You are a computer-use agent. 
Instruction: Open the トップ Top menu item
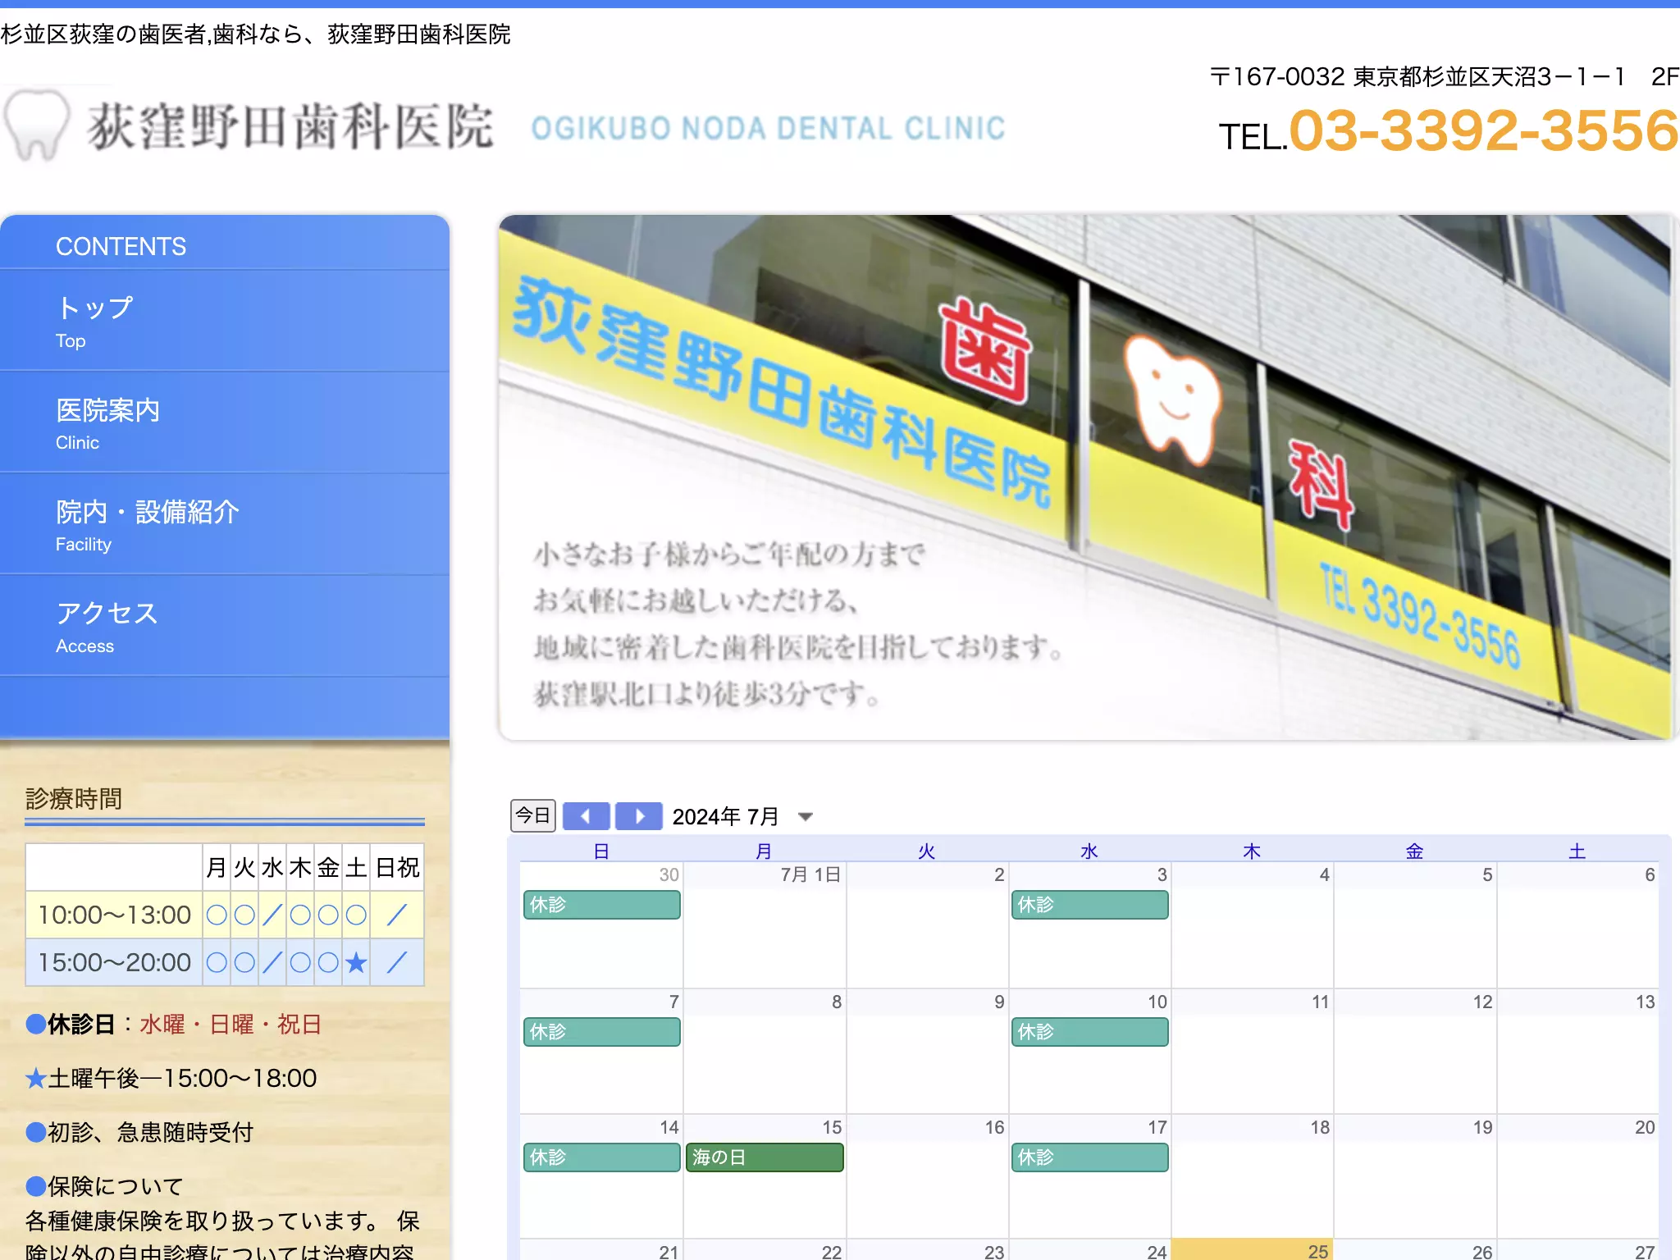point(225,321)
